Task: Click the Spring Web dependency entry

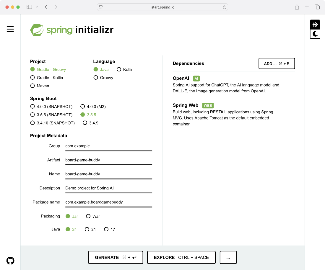Action: [234, 114]
